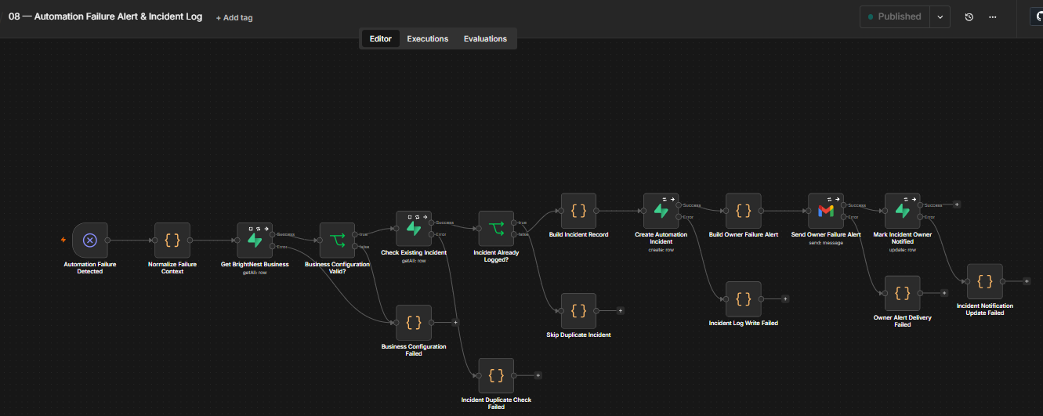Expand the Published dropdown arrow
Image resolution: width=1043 pixels, height=416 pixels.
click(940, 16)
